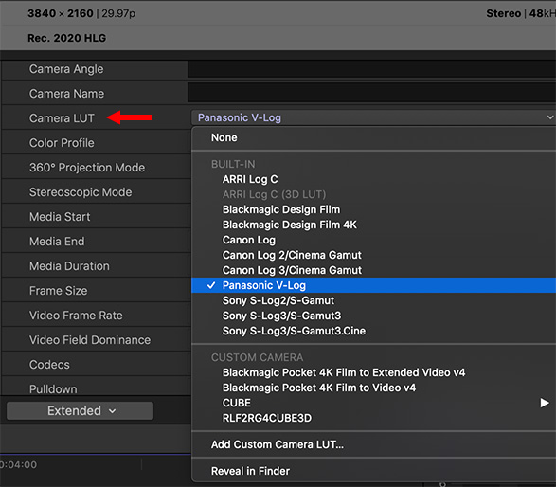Click the Color Profile row label
Image resolution: width=556 pixels, height=487 pixels.
pyautogui.click(x=62, y=143)
